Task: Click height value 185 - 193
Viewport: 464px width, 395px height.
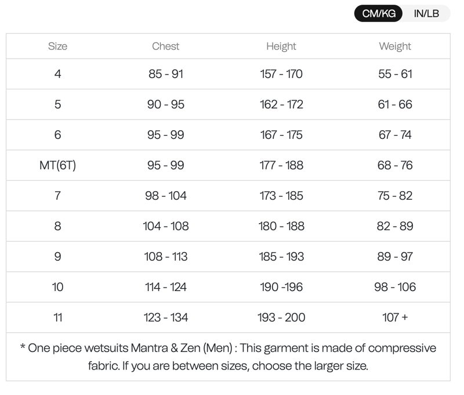Action: click(x=281, y=256)
